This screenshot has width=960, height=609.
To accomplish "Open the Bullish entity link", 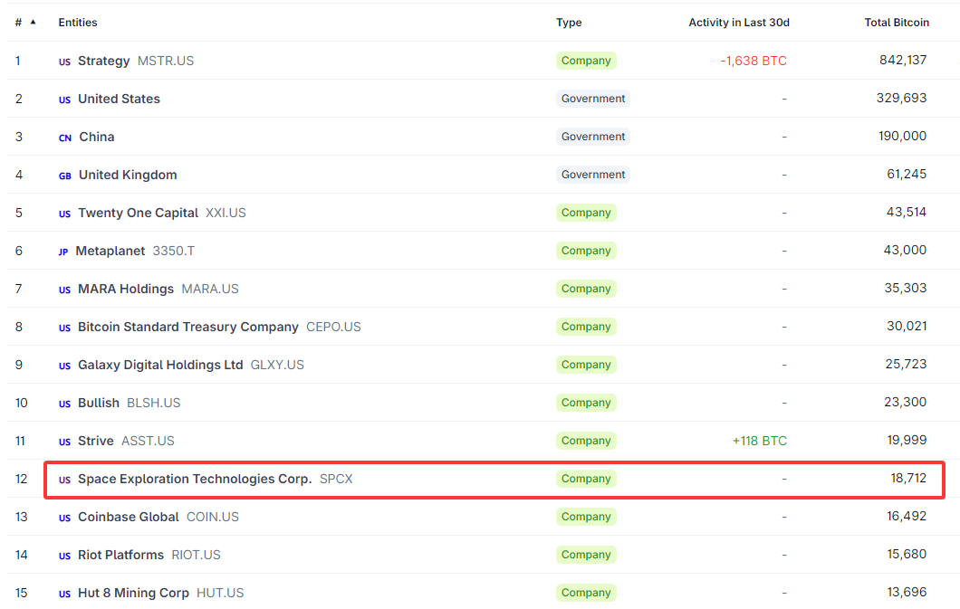I will tap(99, 403).
